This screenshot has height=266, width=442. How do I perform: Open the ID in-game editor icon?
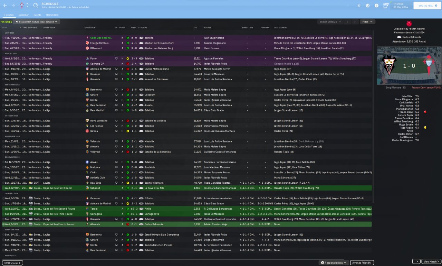coord(359,6)
